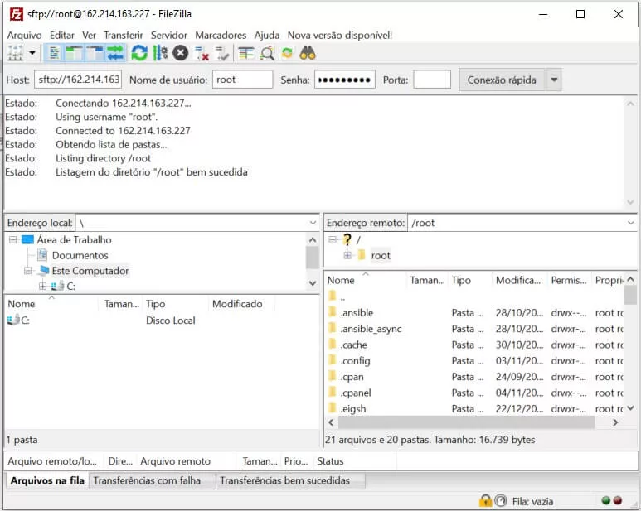The image size is (641, 511).
Task: Open the Ver menu
Action: [x=89, y=36]
